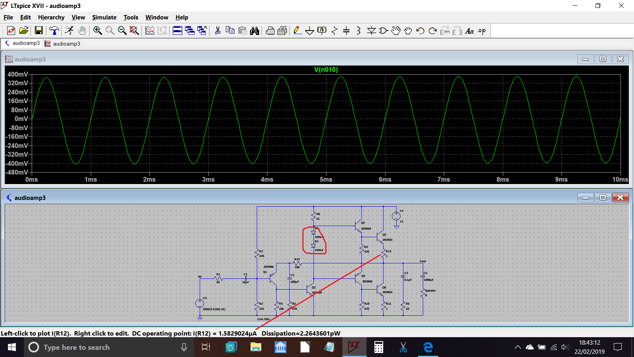Open File Explorer from the taskbar
The width and height of the screenshot is (634, 357).
click(256, 347)
